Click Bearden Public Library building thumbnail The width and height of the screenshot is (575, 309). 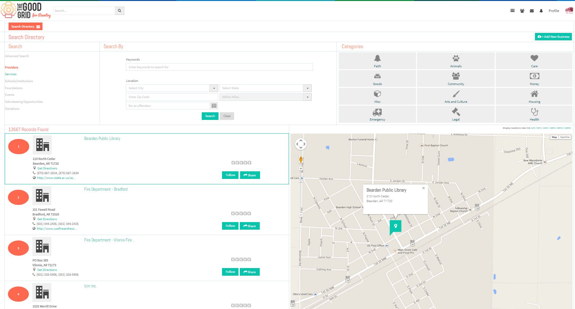click(42, 145)
